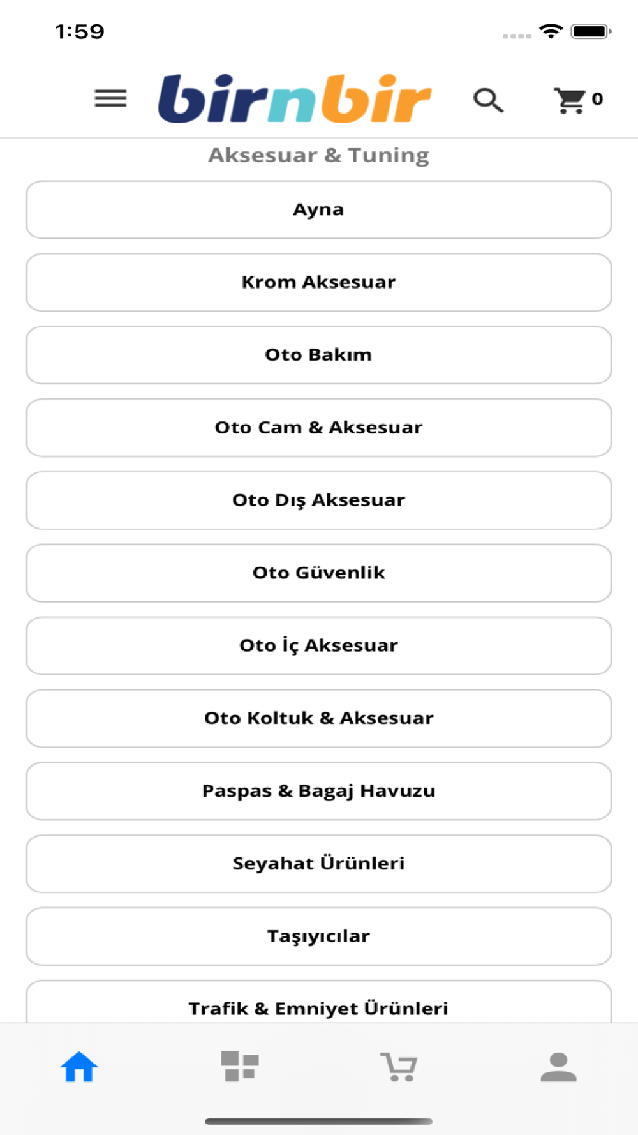Select Paspas & Bagaj Havuzu
This screenshot has height=1135, width=638.
[x=318, y=791]
